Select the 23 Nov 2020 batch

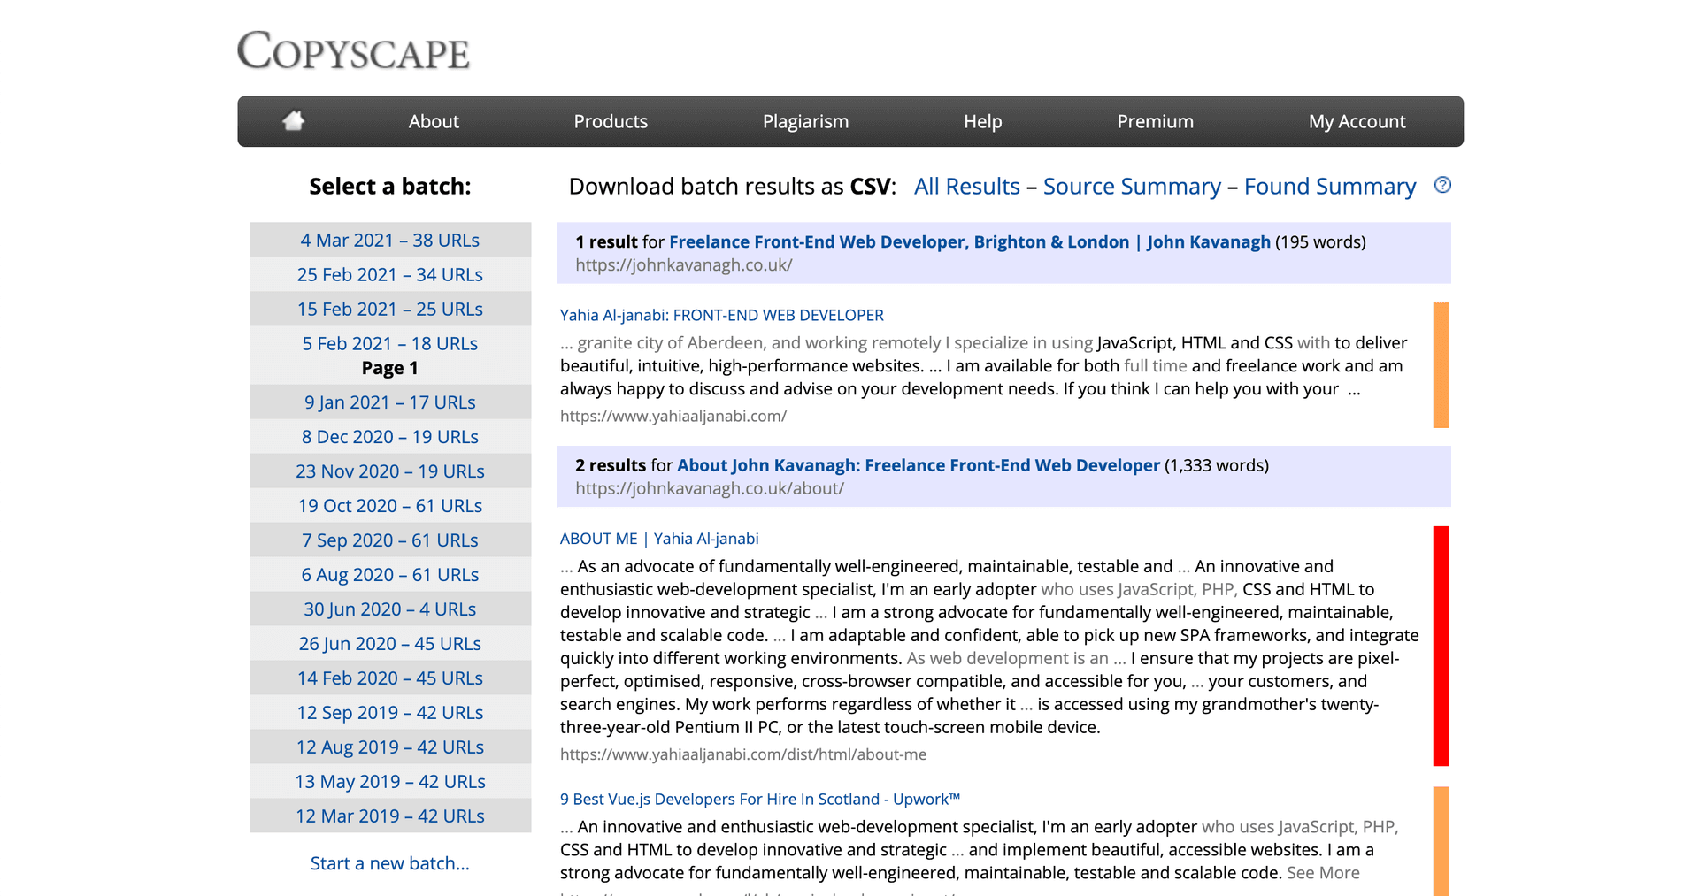pyautogui.click(x=390, y=471)
